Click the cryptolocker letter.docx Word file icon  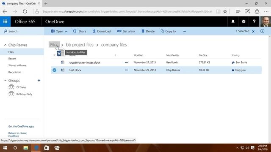[x=63, y=62]
